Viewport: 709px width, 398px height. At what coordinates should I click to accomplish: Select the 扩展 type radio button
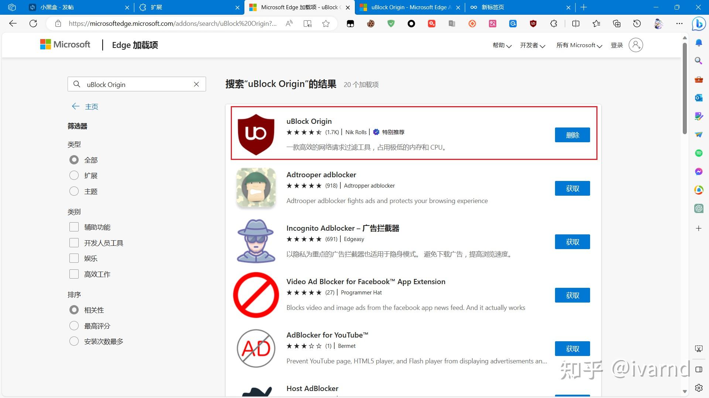74,175
